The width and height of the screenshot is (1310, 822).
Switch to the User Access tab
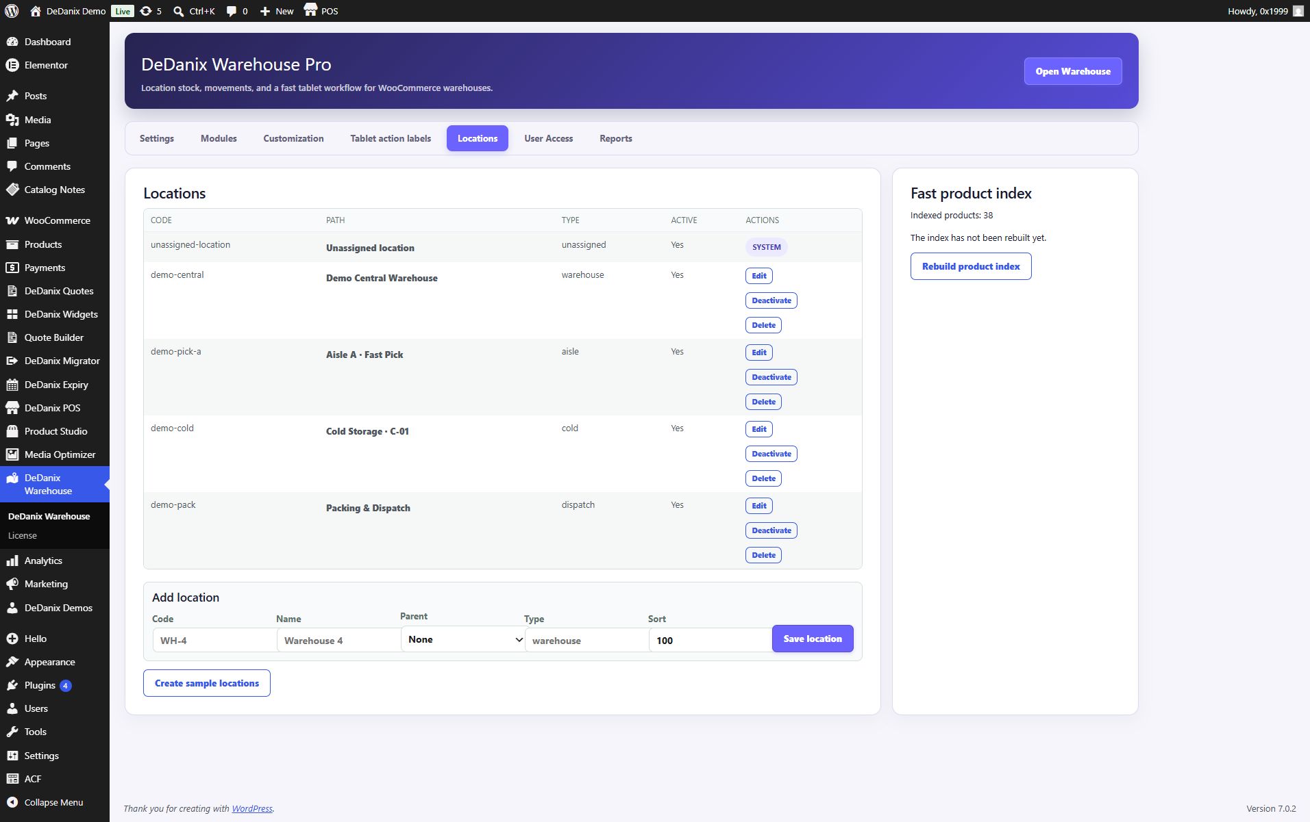tap(548, 138)
